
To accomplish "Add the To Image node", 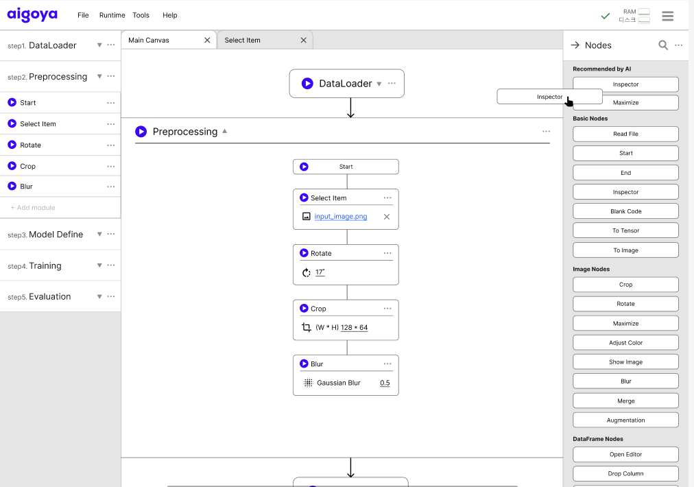I will coord(625,250).
